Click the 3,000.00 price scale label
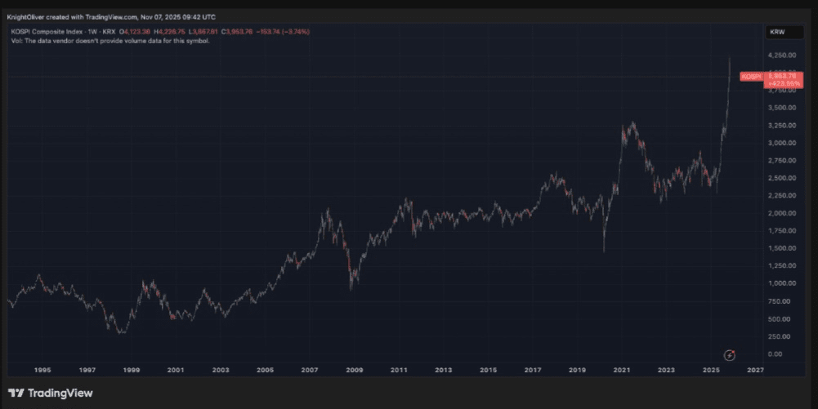This screenshot has width=818, height=409. 782,143
